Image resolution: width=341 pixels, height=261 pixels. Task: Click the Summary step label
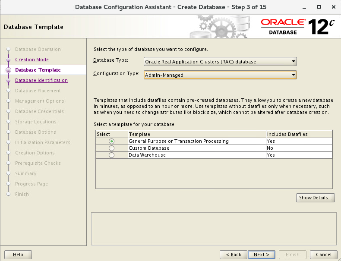pos(25,173)
